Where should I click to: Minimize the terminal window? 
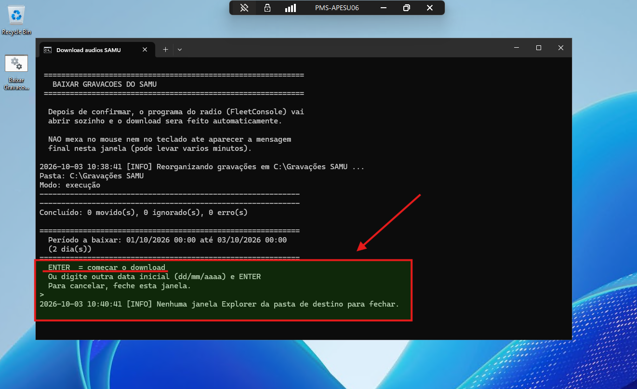point(517,48)
